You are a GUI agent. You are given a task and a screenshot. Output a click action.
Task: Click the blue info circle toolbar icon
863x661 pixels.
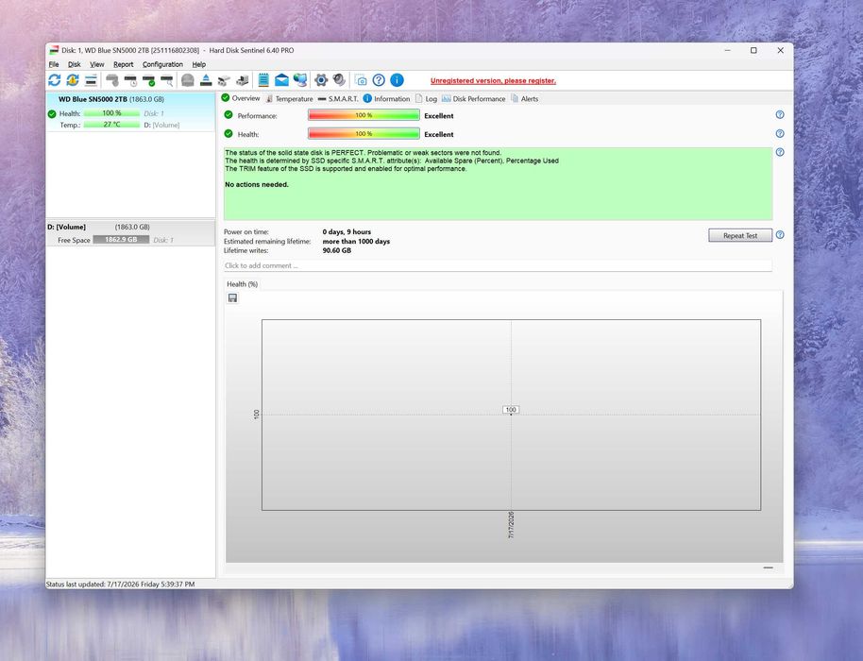397,80
